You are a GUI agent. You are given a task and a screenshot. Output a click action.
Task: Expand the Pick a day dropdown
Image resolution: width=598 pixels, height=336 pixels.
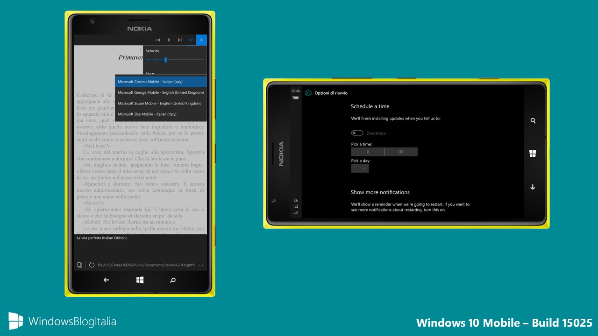tap(360, 168)
